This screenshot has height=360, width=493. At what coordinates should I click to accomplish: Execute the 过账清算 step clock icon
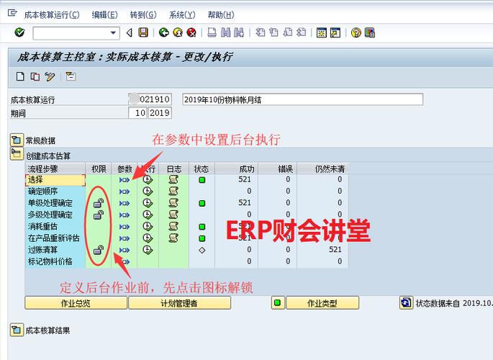click(x=148, y=251)
